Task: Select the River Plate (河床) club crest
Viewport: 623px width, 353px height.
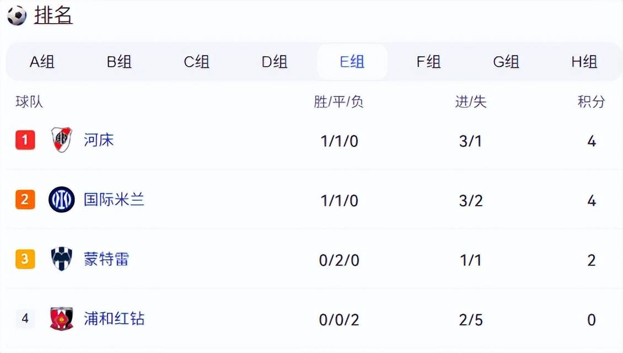Action: tap(62, 140)
